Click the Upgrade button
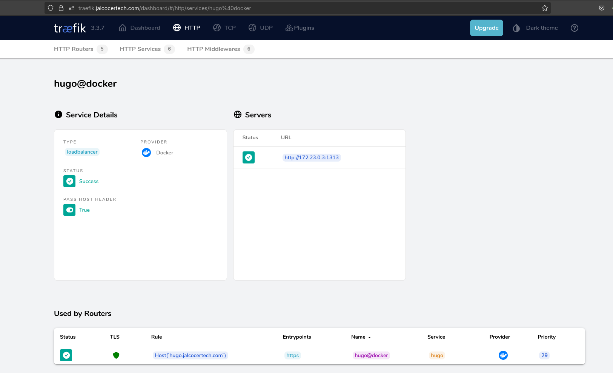 click(487, 28)
